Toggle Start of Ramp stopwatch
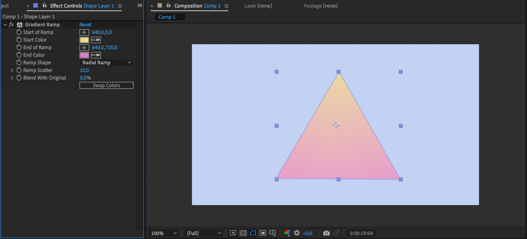 click(x=19, y=32)
